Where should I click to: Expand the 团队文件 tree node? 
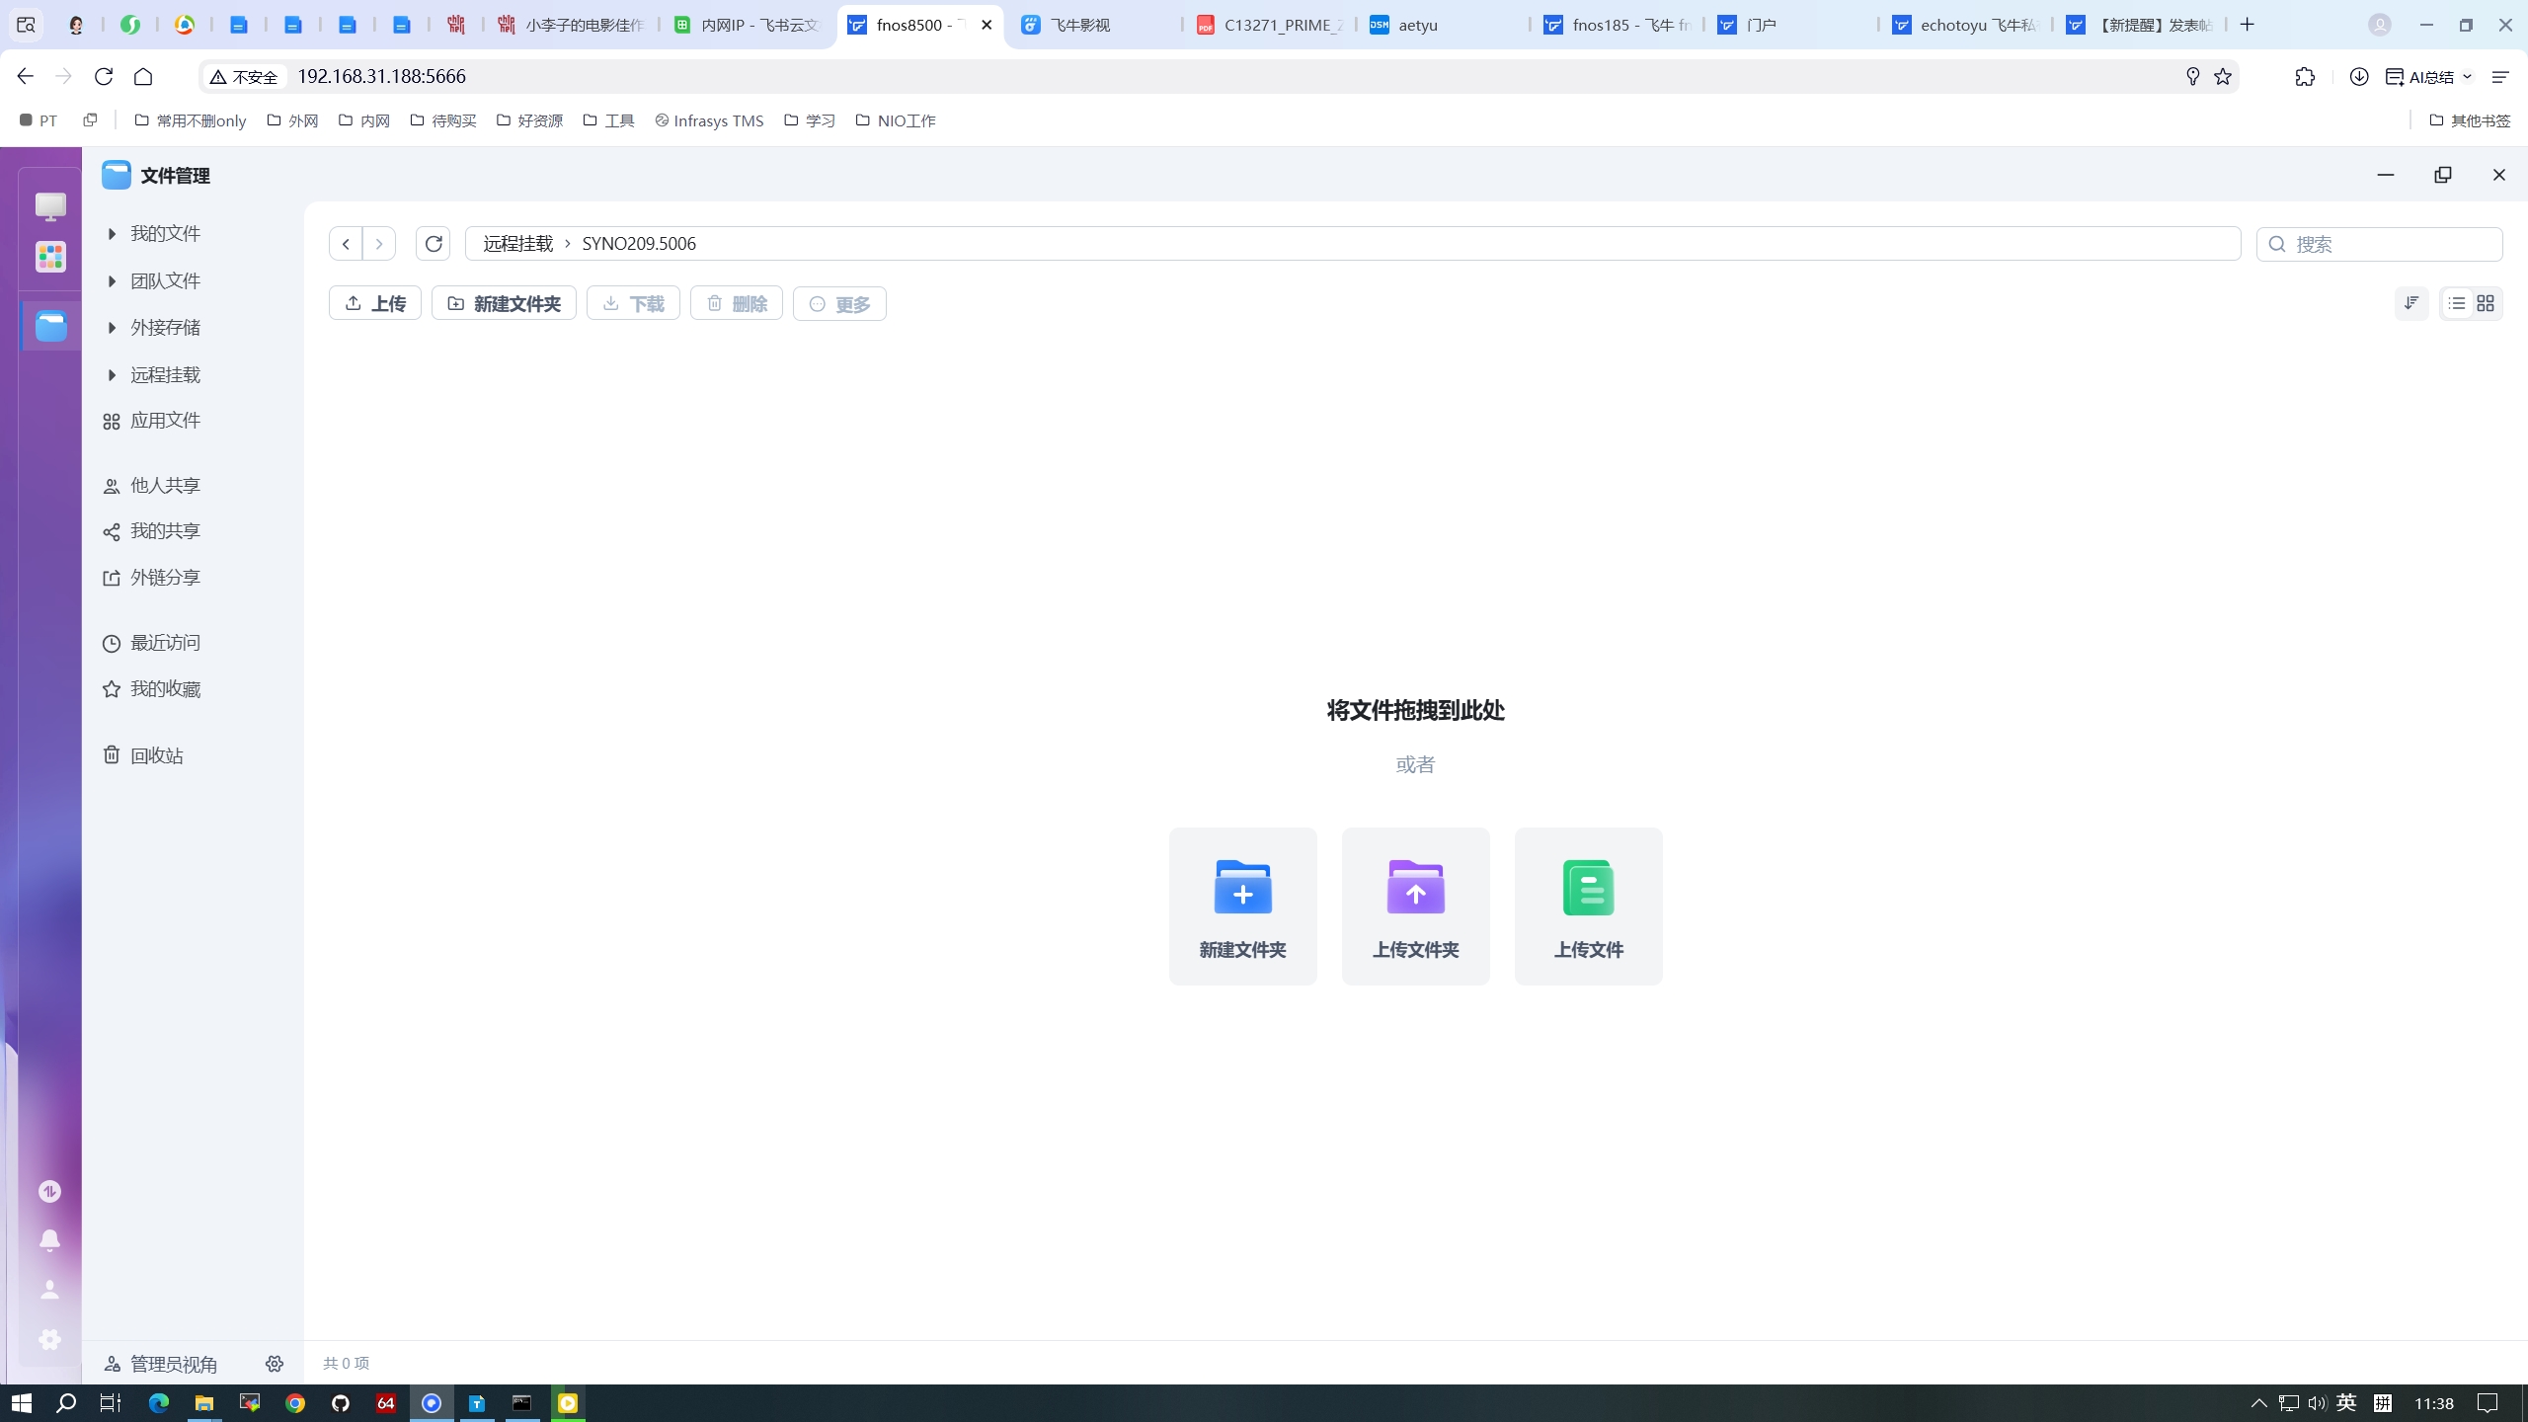[112, 281]
